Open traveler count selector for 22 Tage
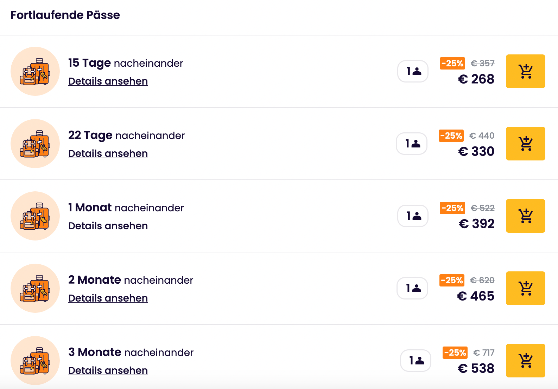 pyautogui.click(x=412, y=144)
